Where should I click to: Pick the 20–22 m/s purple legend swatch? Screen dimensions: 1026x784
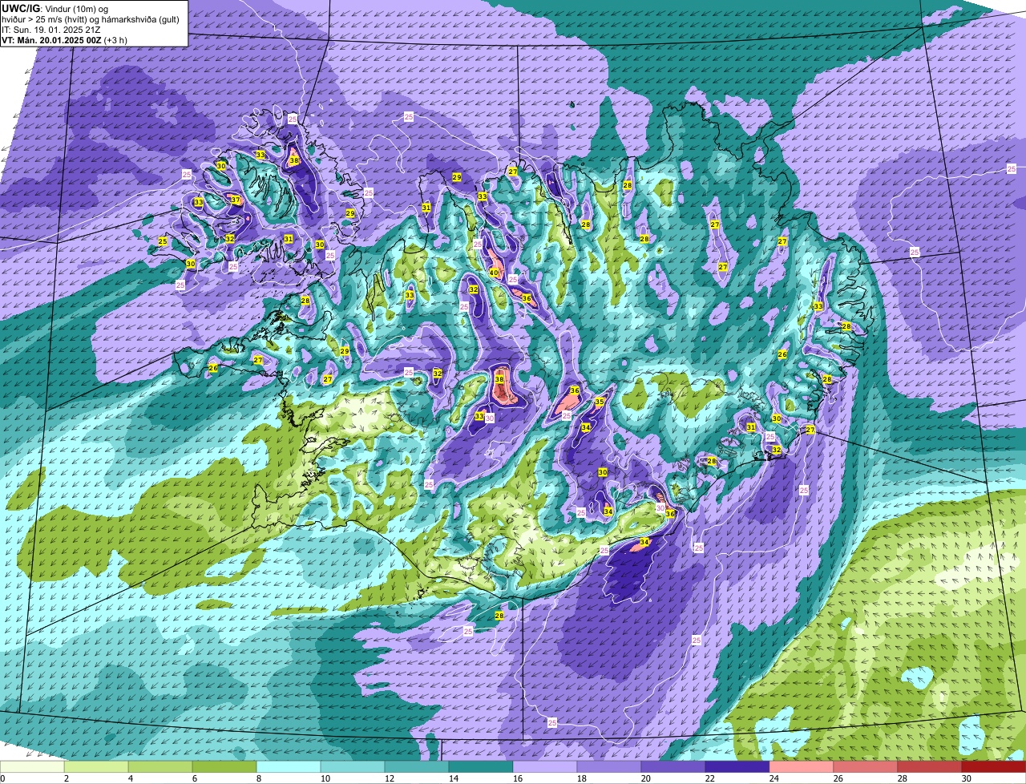pos(673,767)
